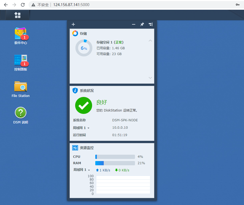Pin the widget panel
The height and width of the screenshot is (205, 244).
pos(142,24)
